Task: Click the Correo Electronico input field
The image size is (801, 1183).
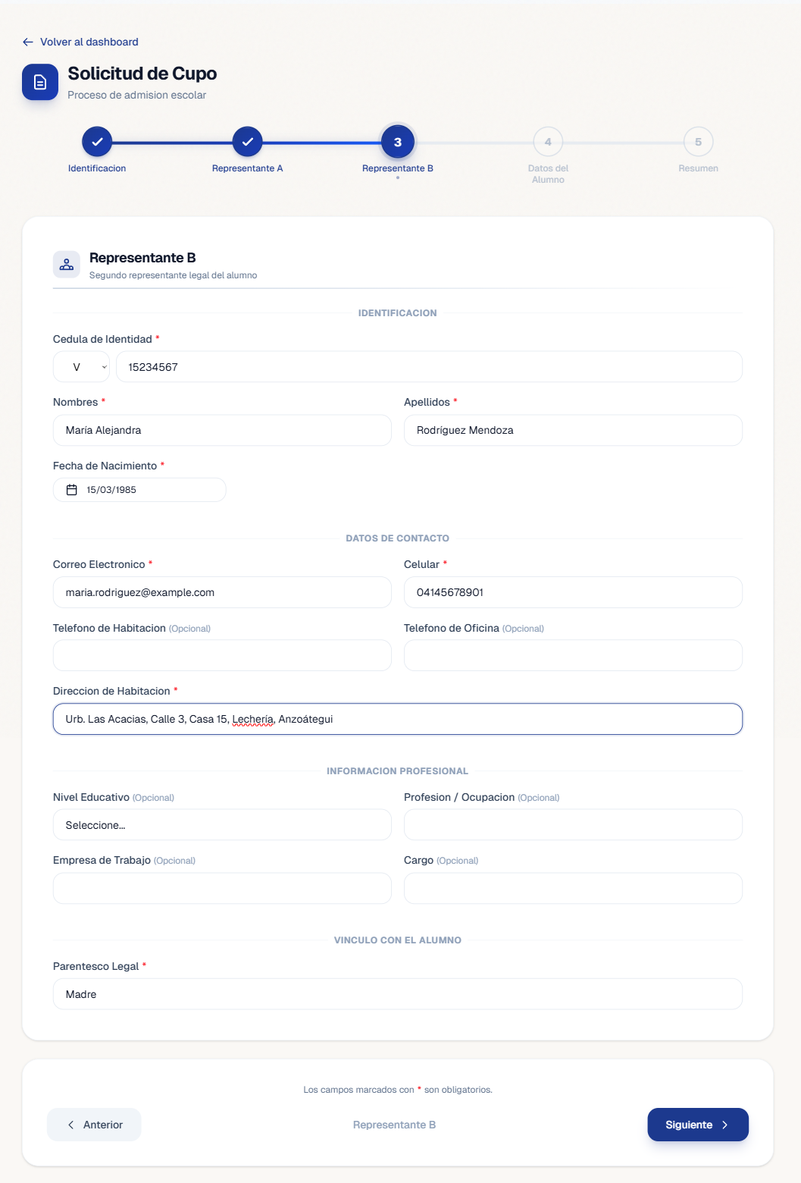Action: pos(222,592)
